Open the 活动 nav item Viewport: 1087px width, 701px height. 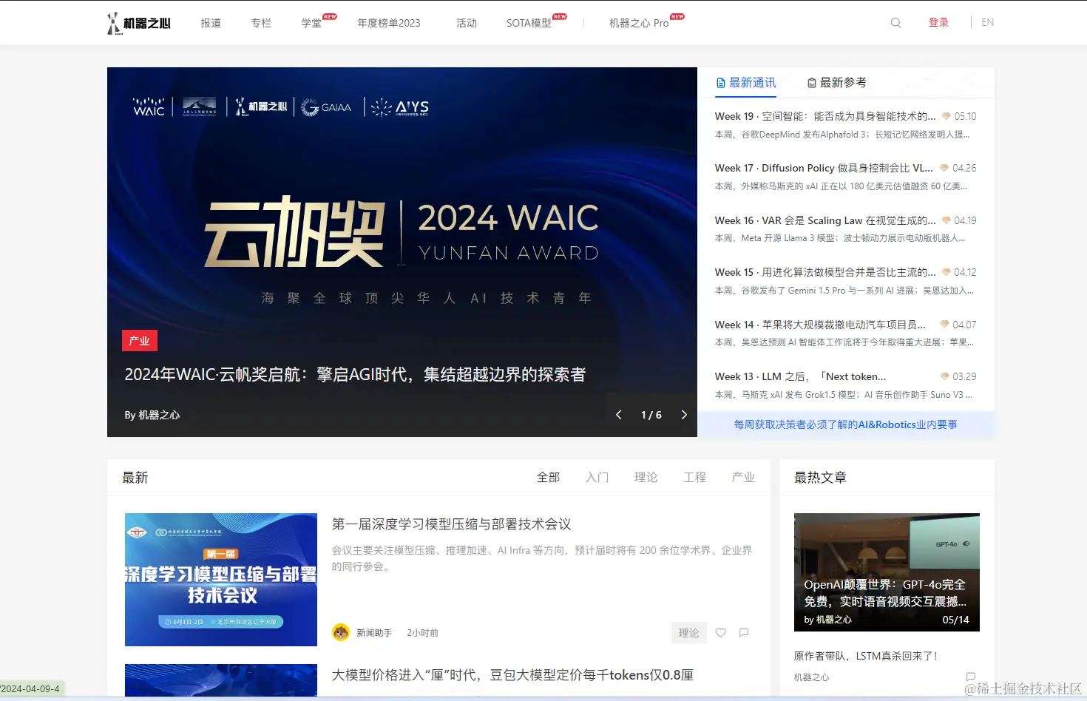tap(467, 23)
